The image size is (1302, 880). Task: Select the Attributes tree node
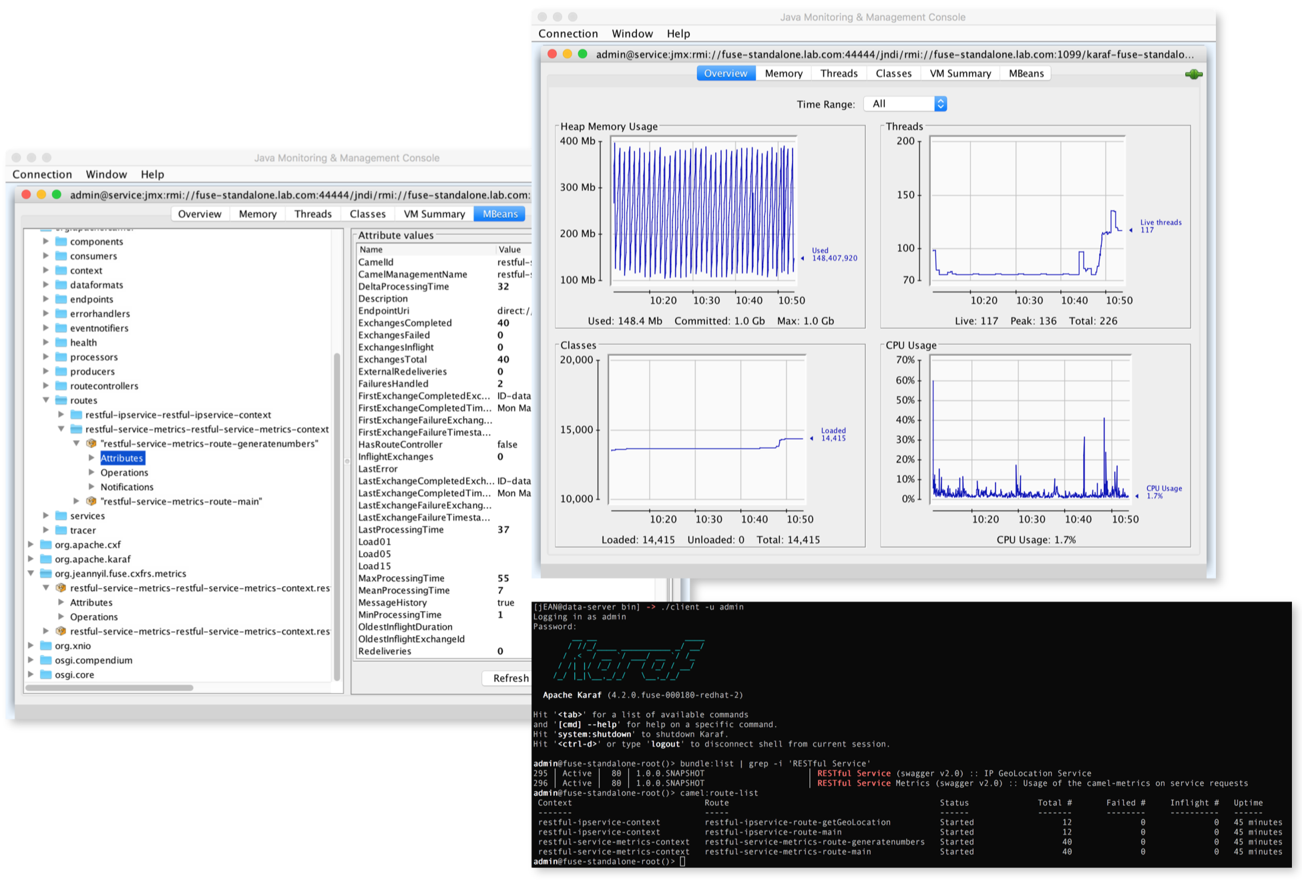click(122, 458)
